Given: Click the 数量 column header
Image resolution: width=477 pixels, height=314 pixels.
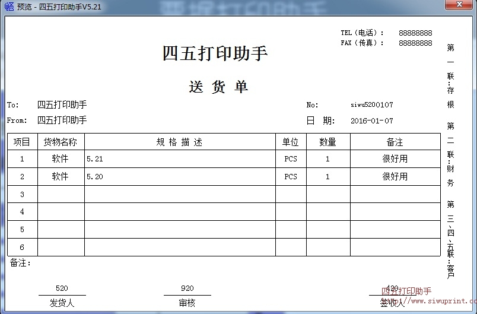Looking at the screenshot, I should (x=327, y=142).
